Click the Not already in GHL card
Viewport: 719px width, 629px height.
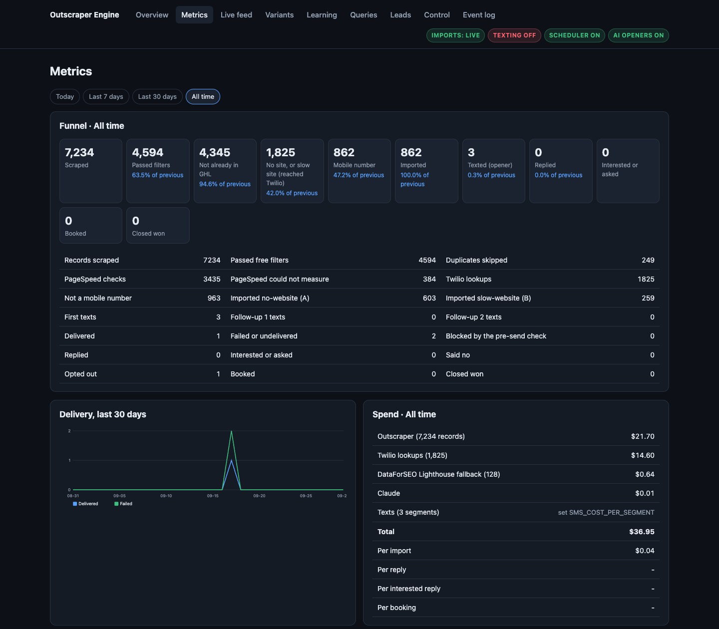point(225,171)
